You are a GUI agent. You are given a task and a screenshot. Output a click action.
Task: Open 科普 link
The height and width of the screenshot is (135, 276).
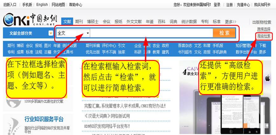click(x=207, y=46)
